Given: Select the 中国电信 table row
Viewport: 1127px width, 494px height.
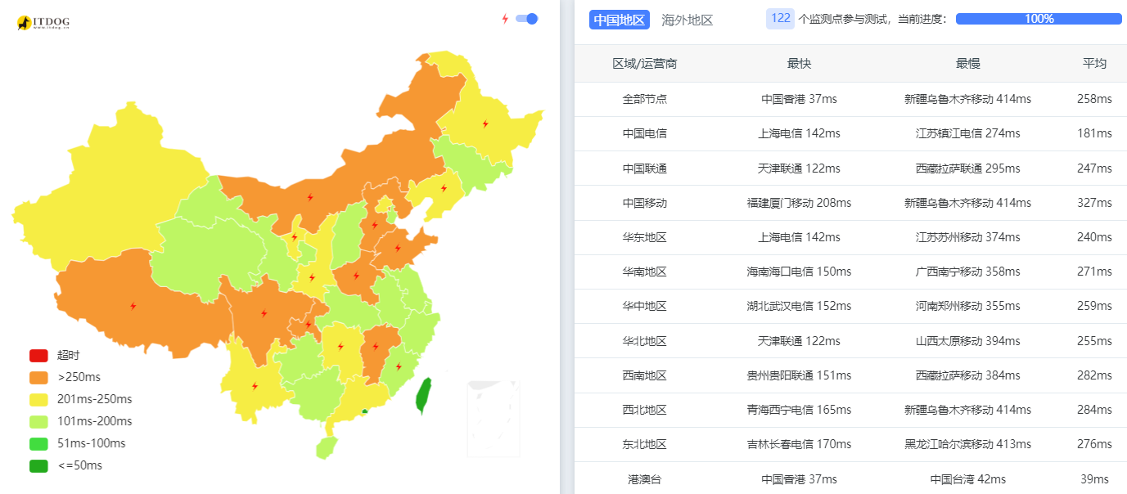Looking at the screenshot, I should click(x=850, y=133).
